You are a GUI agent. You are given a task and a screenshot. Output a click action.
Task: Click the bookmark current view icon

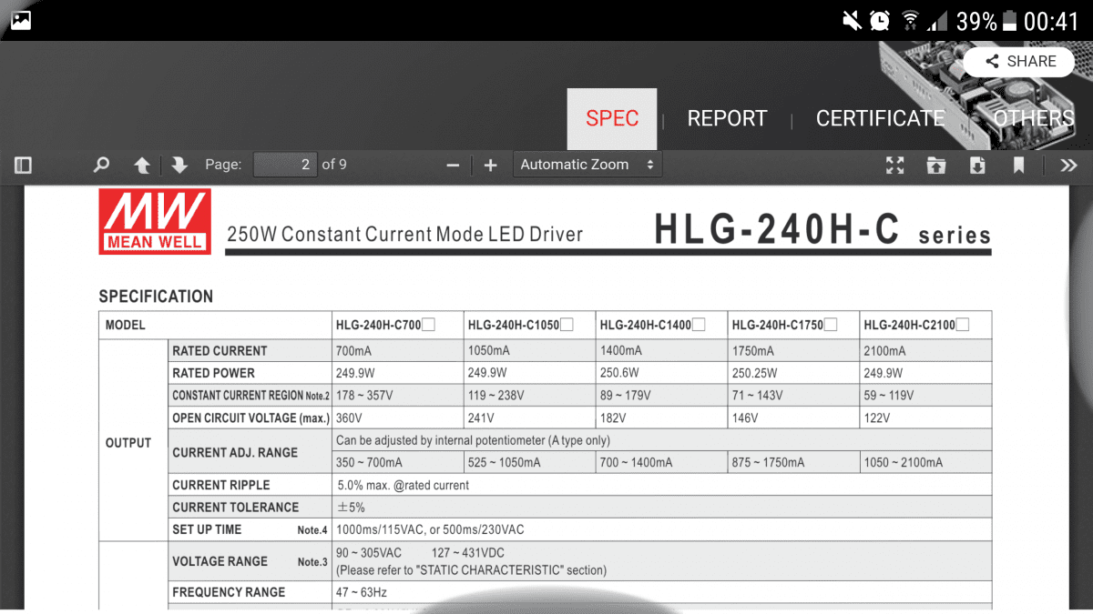click(1019, 165)
